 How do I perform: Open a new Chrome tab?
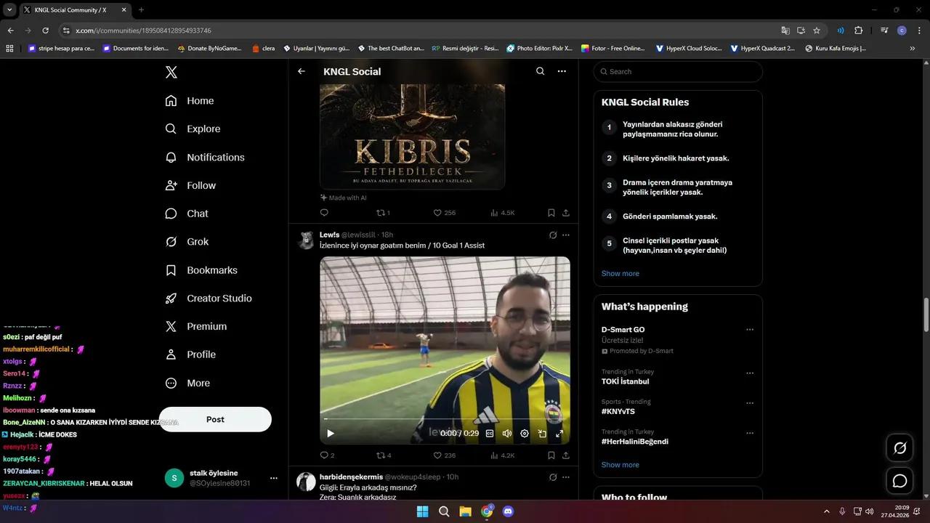pyautogui.click(x=141, y=10)
